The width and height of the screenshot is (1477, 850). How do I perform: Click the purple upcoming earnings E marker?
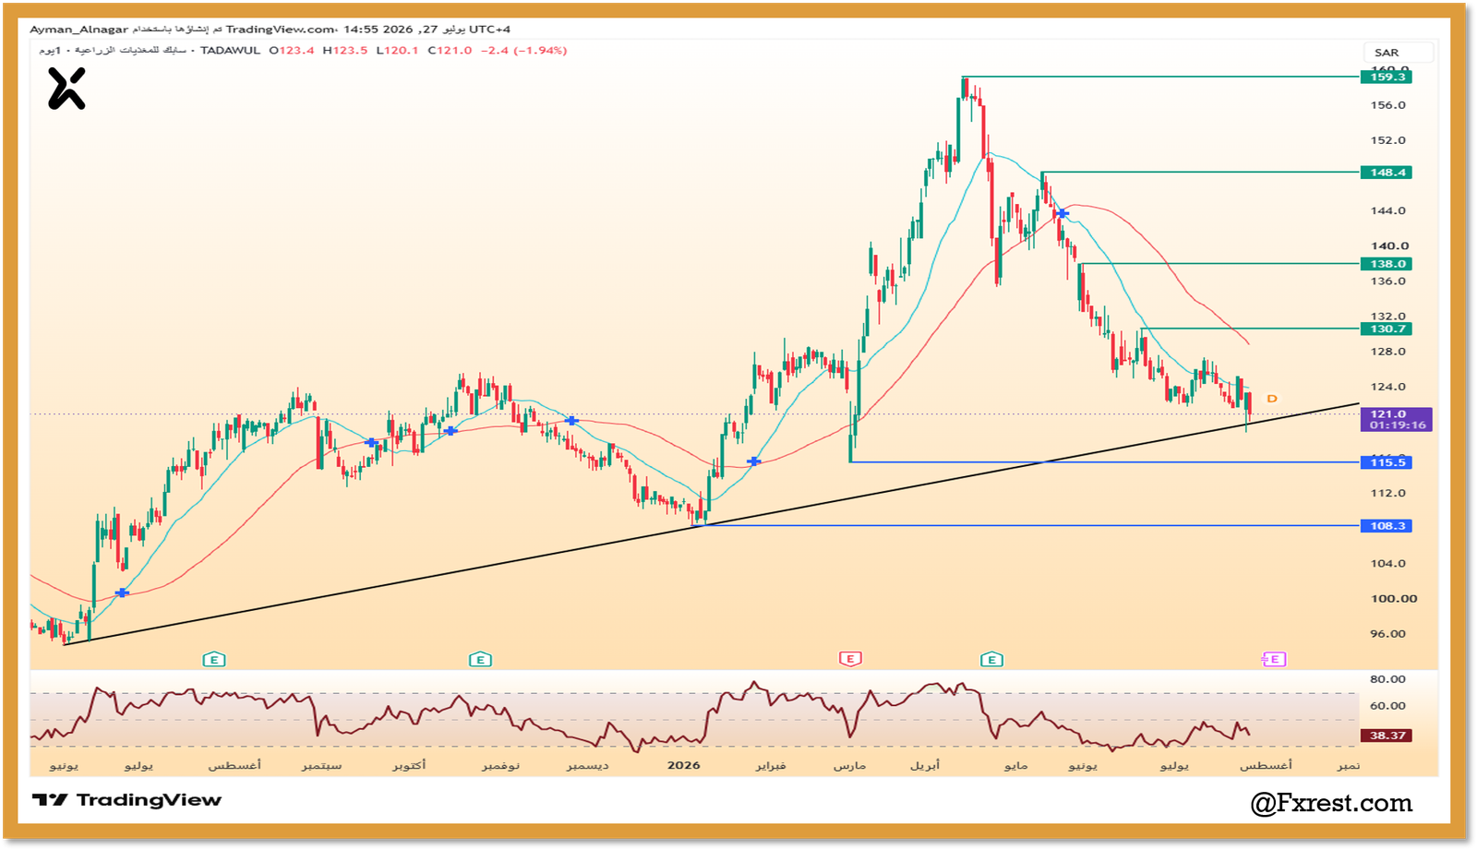point(1274,659)
